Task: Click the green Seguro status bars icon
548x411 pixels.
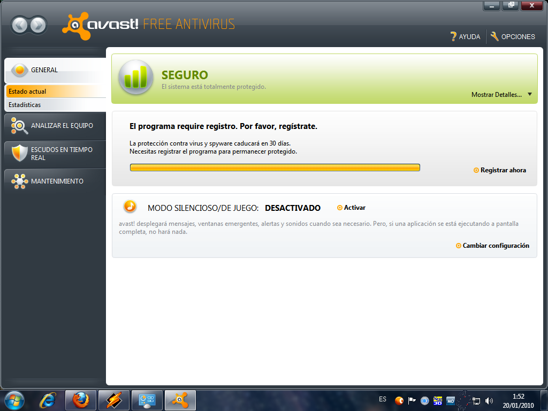Action: coord(135,77)
